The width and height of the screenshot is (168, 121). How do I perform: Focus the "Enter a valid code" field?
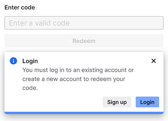coord(84,23)
